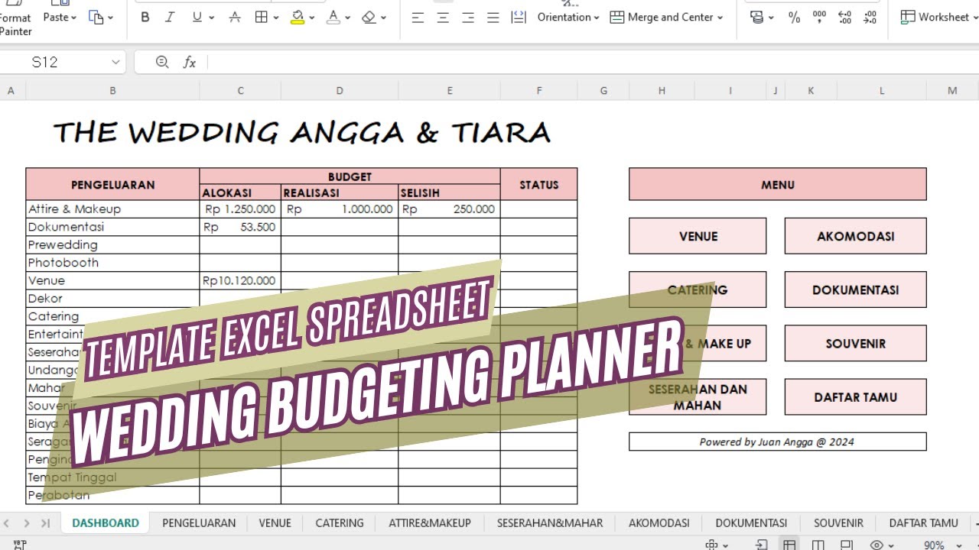
Task: Open the Merge and Center dropdown
Action: point(666,17)
